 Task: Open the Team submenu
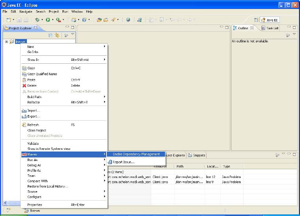(64, 176)
